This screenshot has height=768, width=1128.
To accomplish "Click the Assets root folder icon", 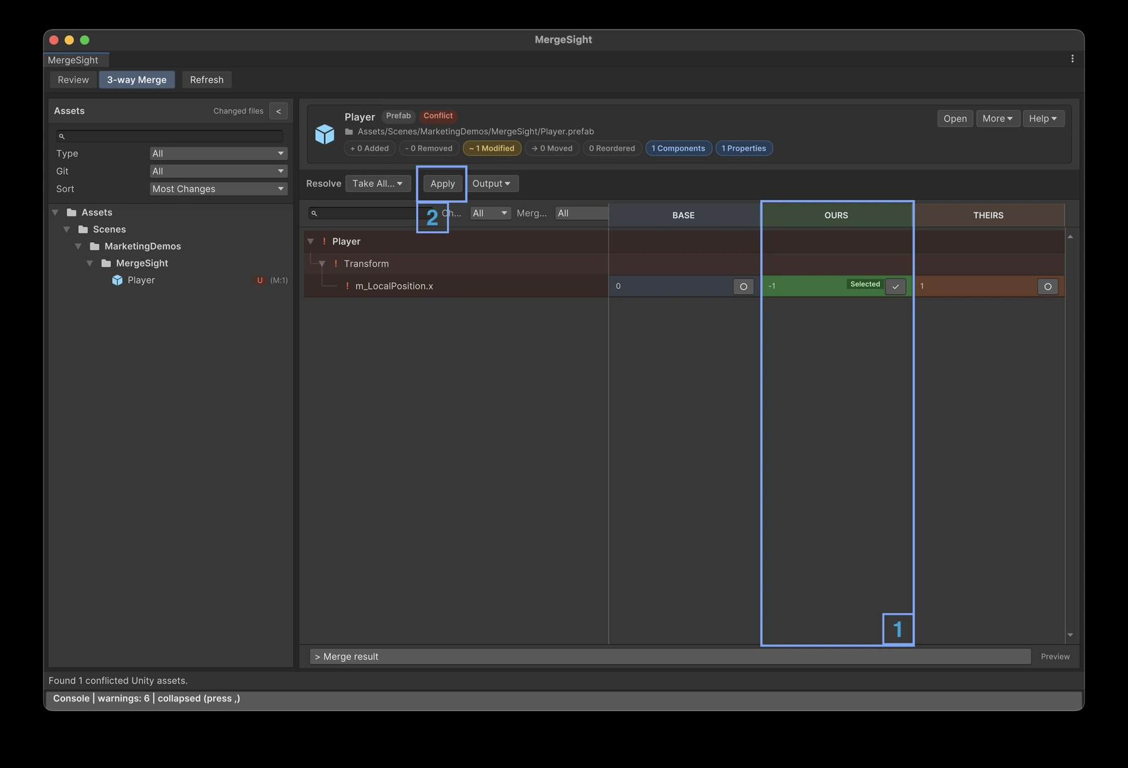I will point(71,213).
